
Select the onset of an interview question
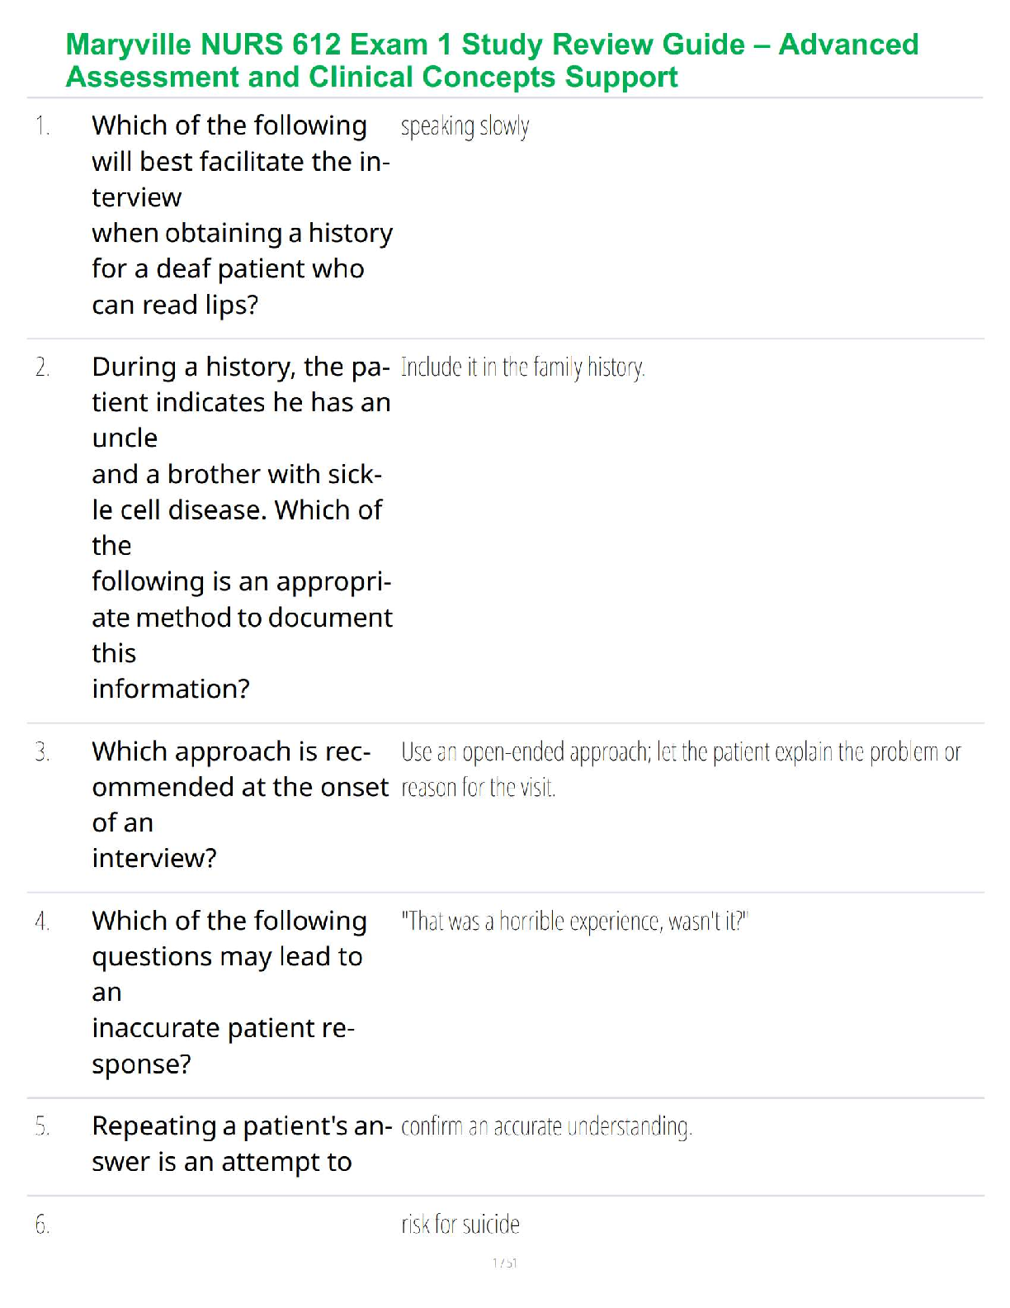239,804
